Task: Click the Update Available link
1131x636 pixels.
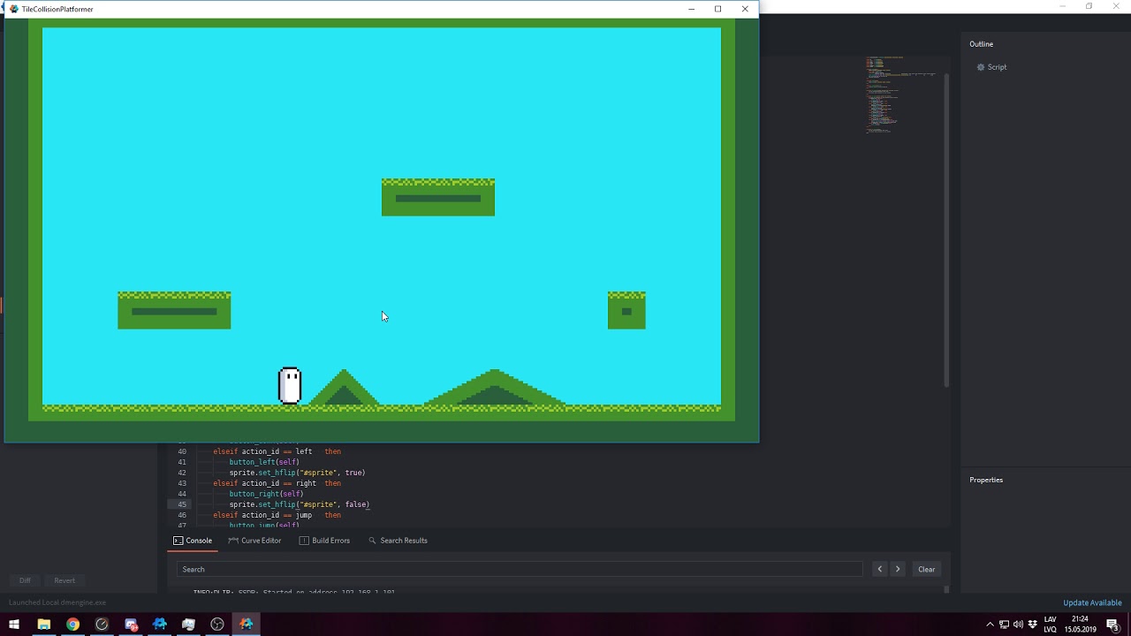Action: [1092, 602]
